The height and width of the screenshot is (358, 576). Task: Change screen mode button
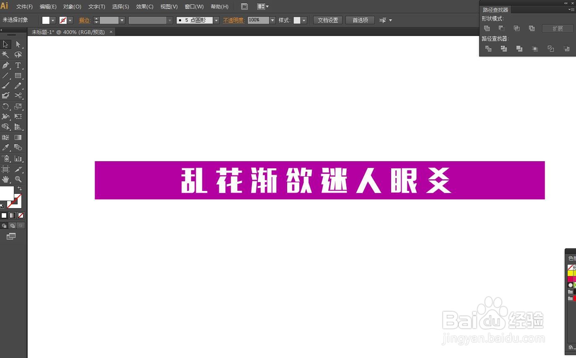[x=11, y=237]
